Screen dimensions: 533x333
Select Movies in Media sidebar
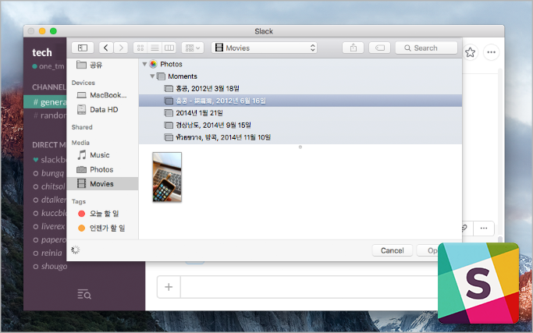(102, 184)
